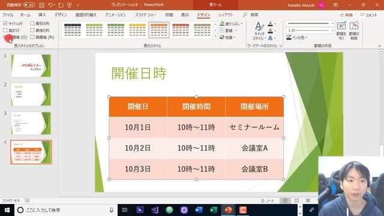Click the 10月3日 table cell
Viewport: 384px width, 216px height.
[x=138, y=169]
